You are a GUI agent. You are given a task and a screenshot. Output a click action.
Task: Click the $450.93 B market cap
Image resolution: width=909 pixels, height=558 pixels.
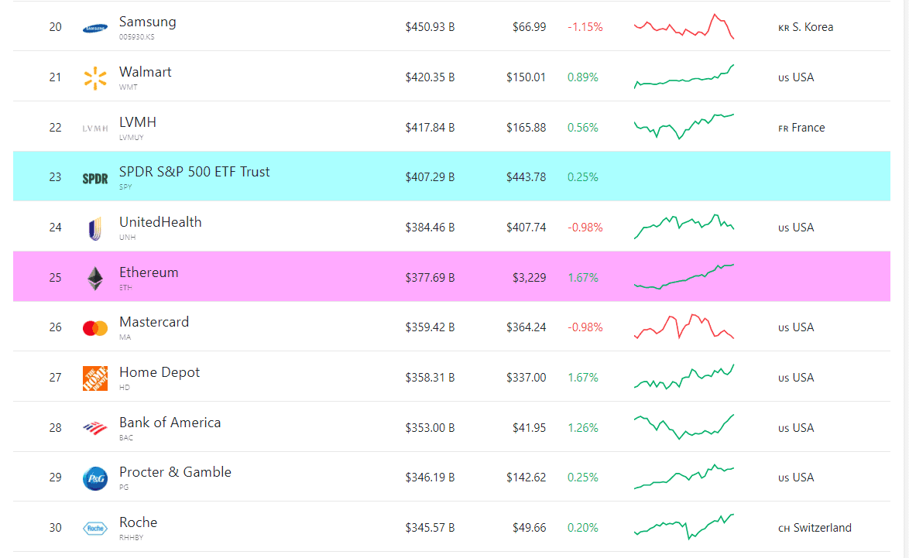(430, 27)
